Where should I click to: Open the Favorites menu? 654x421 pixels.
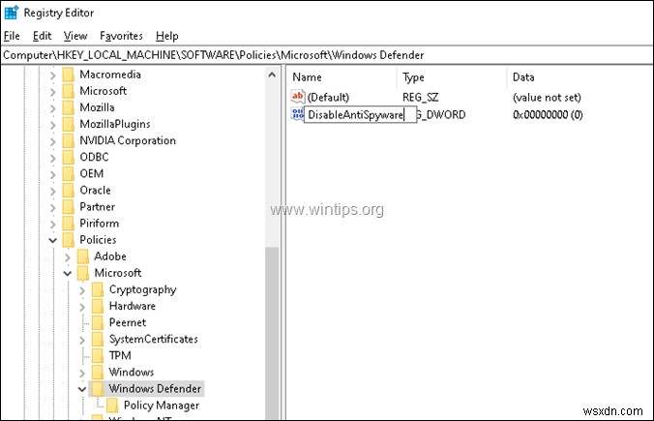pyautogui.click(x=121, y=37)
